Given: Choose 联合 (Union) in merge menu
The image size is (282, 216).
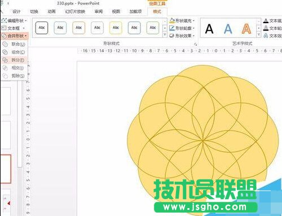Looking at the screenshot, I should coord(14,44).
